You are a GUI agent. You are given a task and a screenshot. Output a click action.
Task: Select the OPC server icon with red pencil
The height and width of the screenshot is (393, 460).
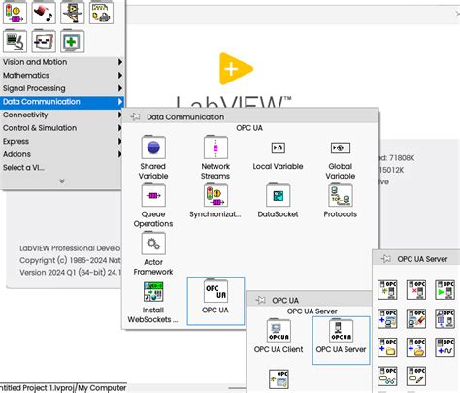(416, 318)
